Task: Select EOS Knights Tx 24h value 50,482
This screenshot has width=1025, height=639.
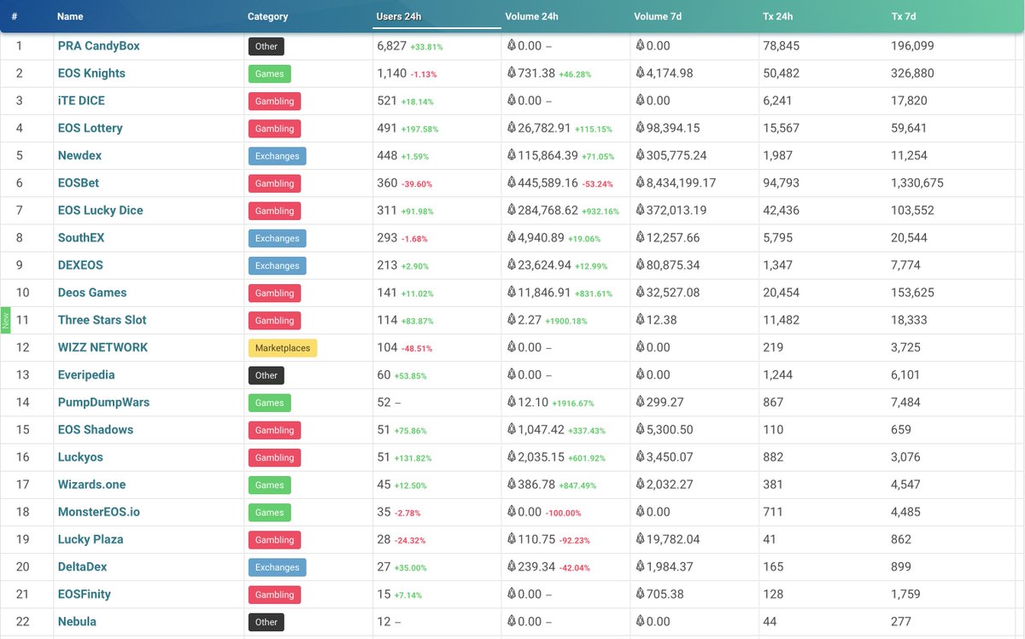Action: pyautogui.click(x=782, y=73)
